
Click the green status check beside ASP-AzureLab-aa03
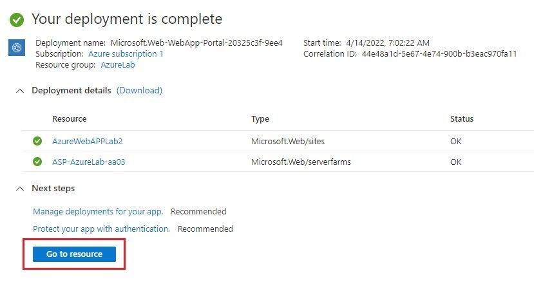(37, 162)
